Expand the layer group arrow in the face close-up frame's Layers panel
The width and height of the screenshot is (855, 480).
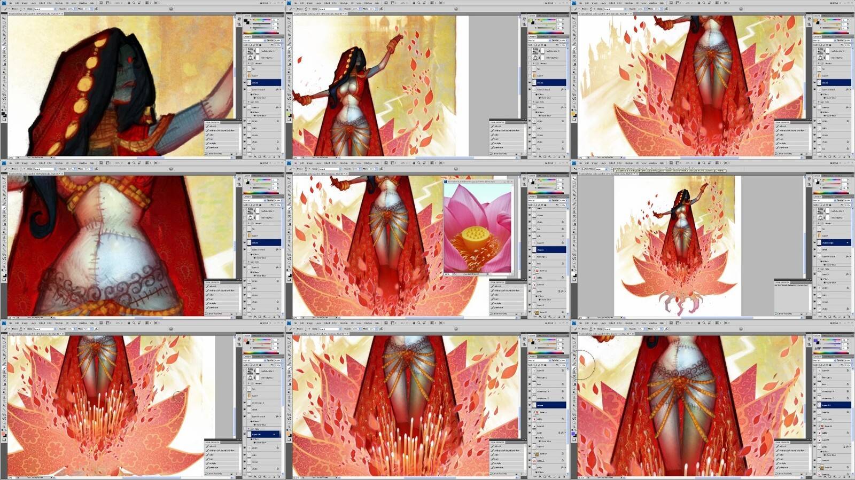click(248, 64)
